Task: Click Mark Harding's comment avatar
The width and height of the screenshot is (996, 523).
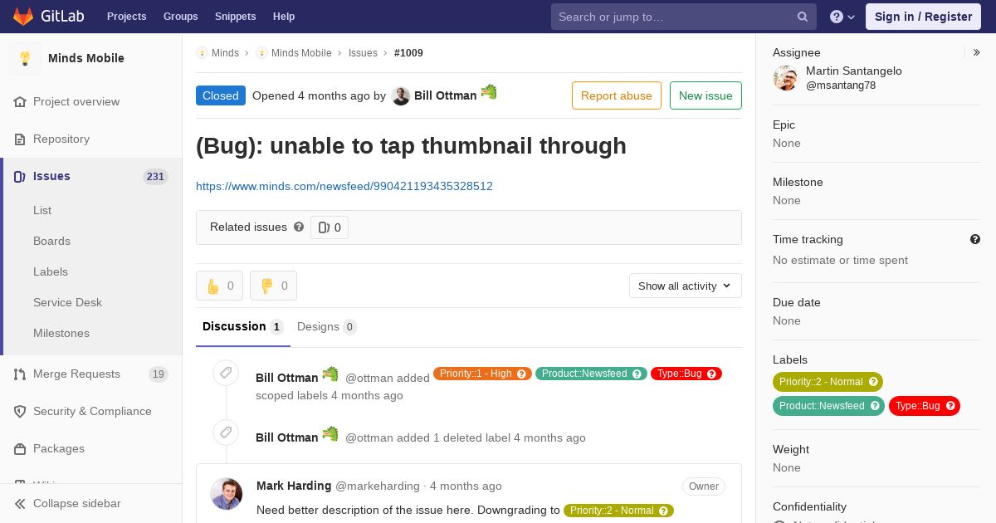Action: pos(227,494)
